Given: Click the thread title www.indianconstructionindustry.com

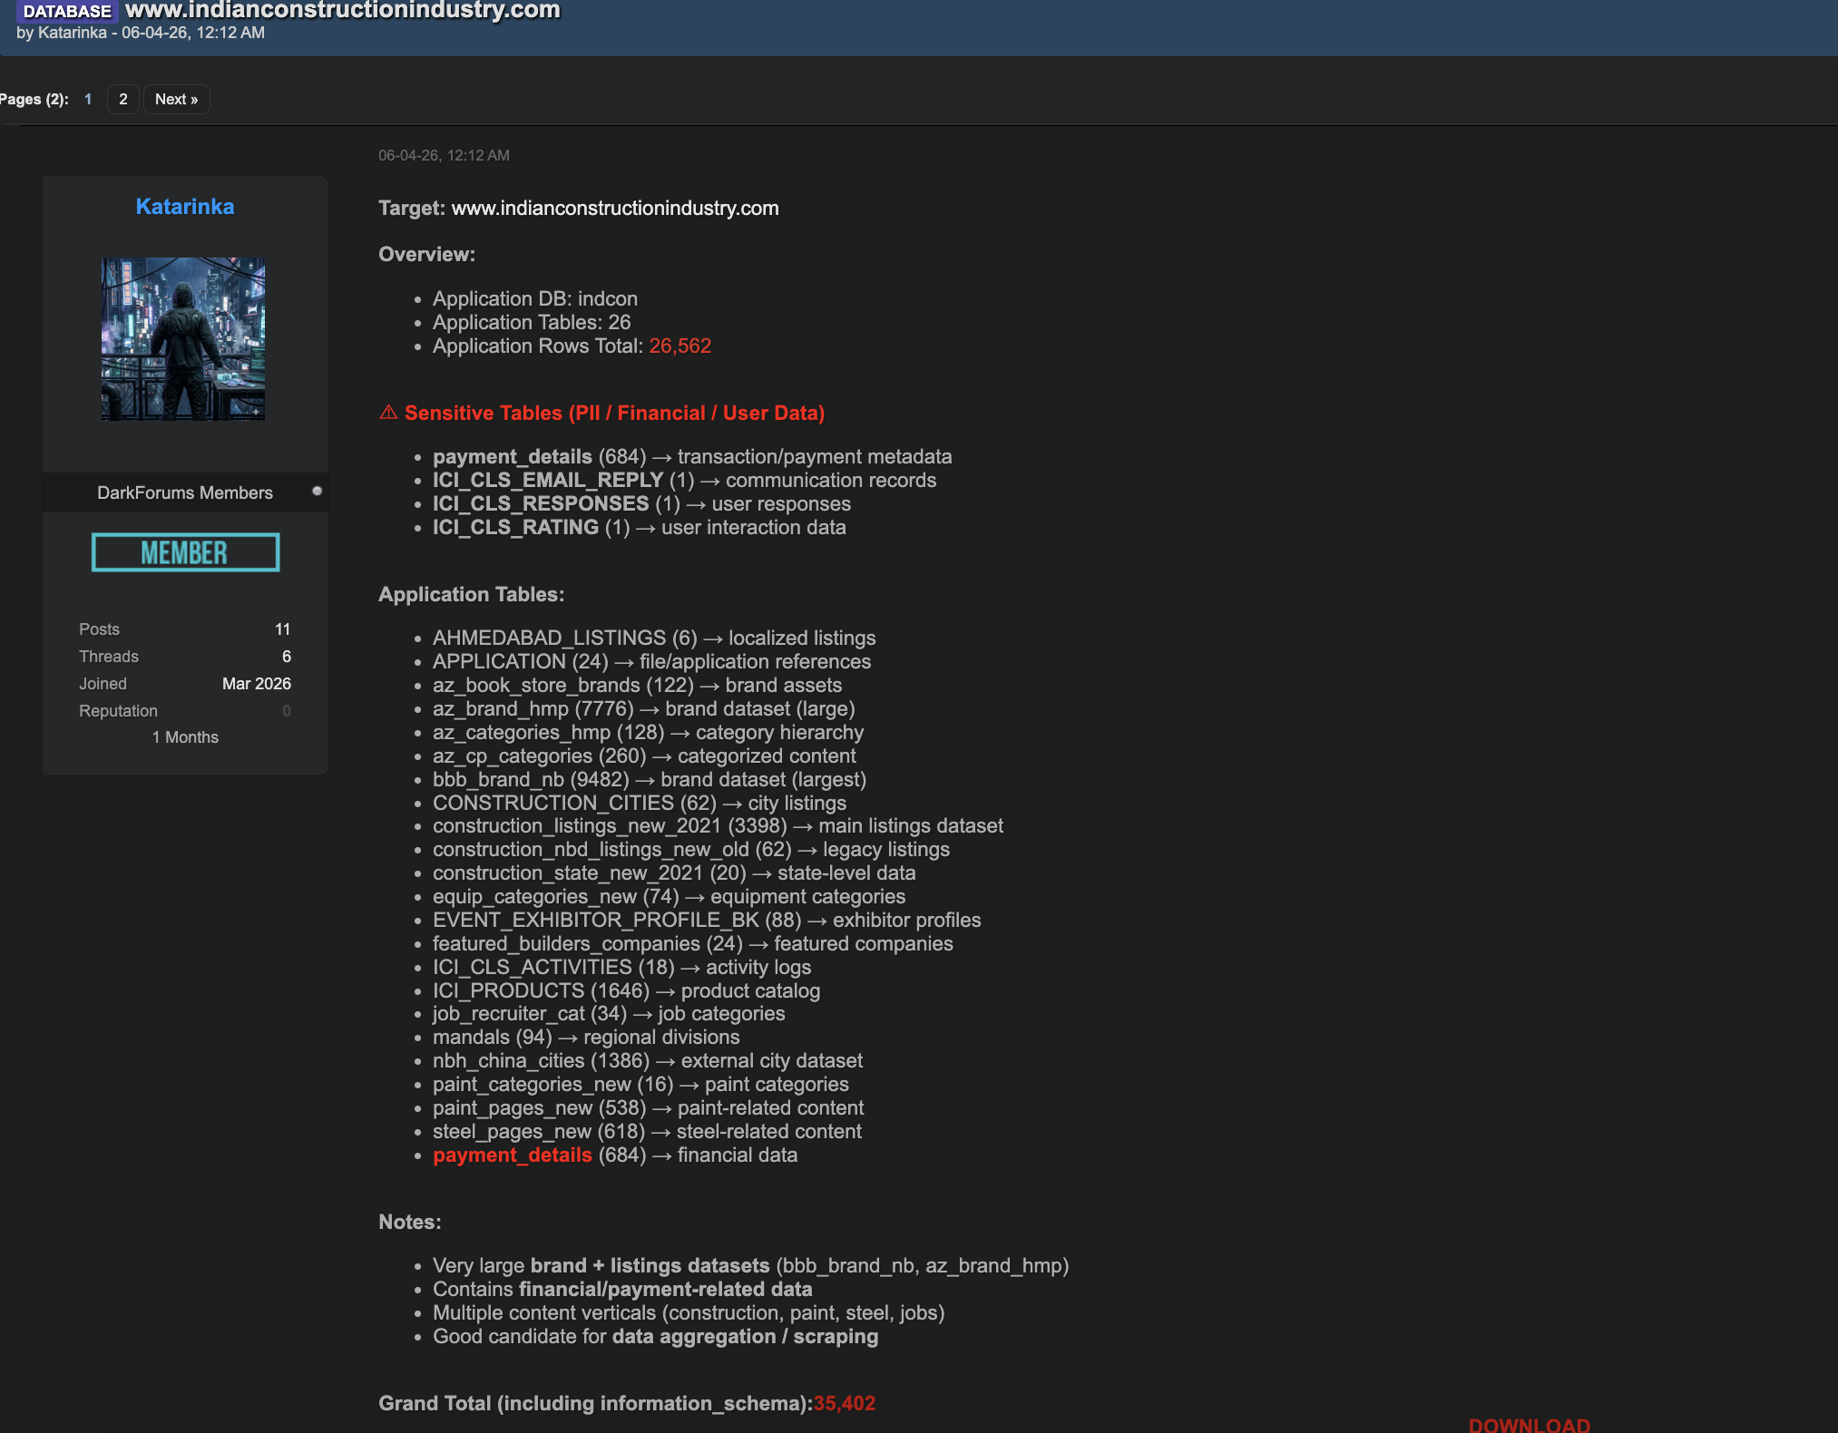Looking at the screenshot, I should [x=343, y=10].
